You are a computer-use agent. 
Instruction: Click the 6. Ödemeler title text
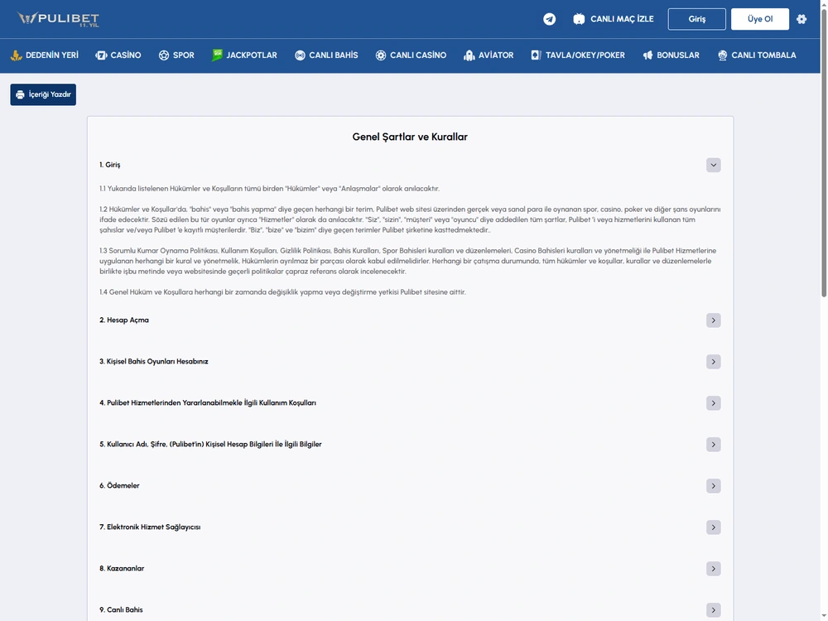[x=119, y=486]
